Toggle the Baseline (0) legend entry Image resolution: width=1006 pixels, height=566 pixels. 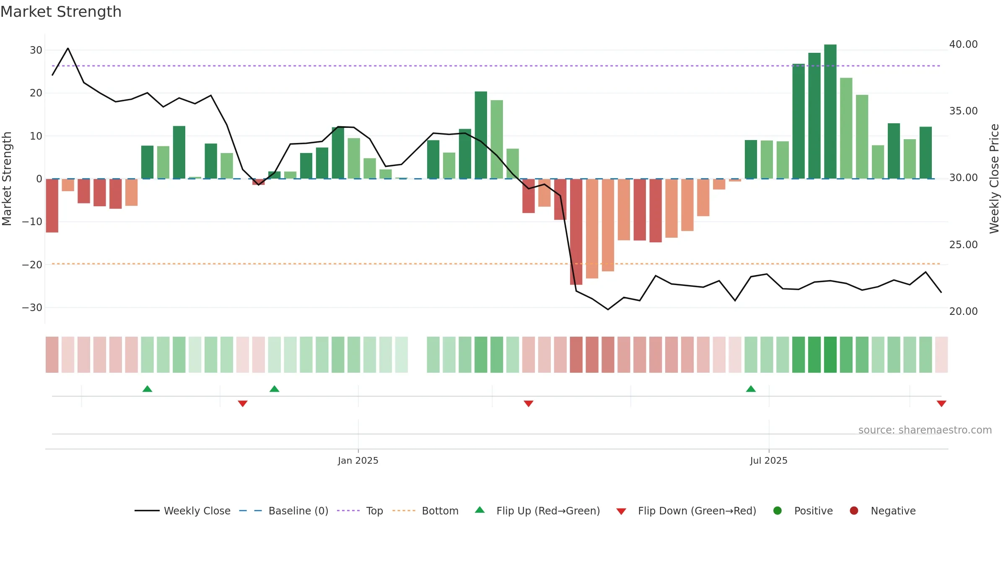tap(284, 511)
